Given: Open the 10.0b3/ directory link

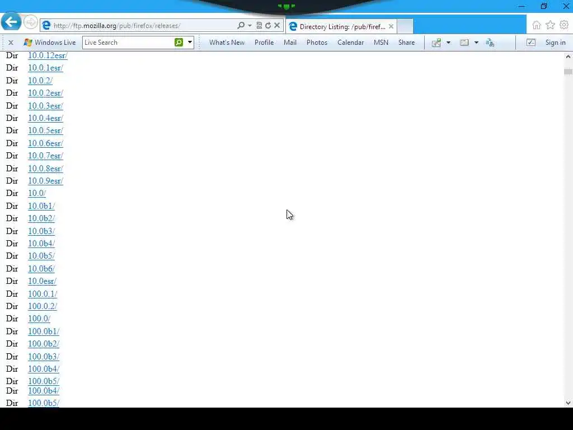Looking at the screenshot, I should [41, 231].
